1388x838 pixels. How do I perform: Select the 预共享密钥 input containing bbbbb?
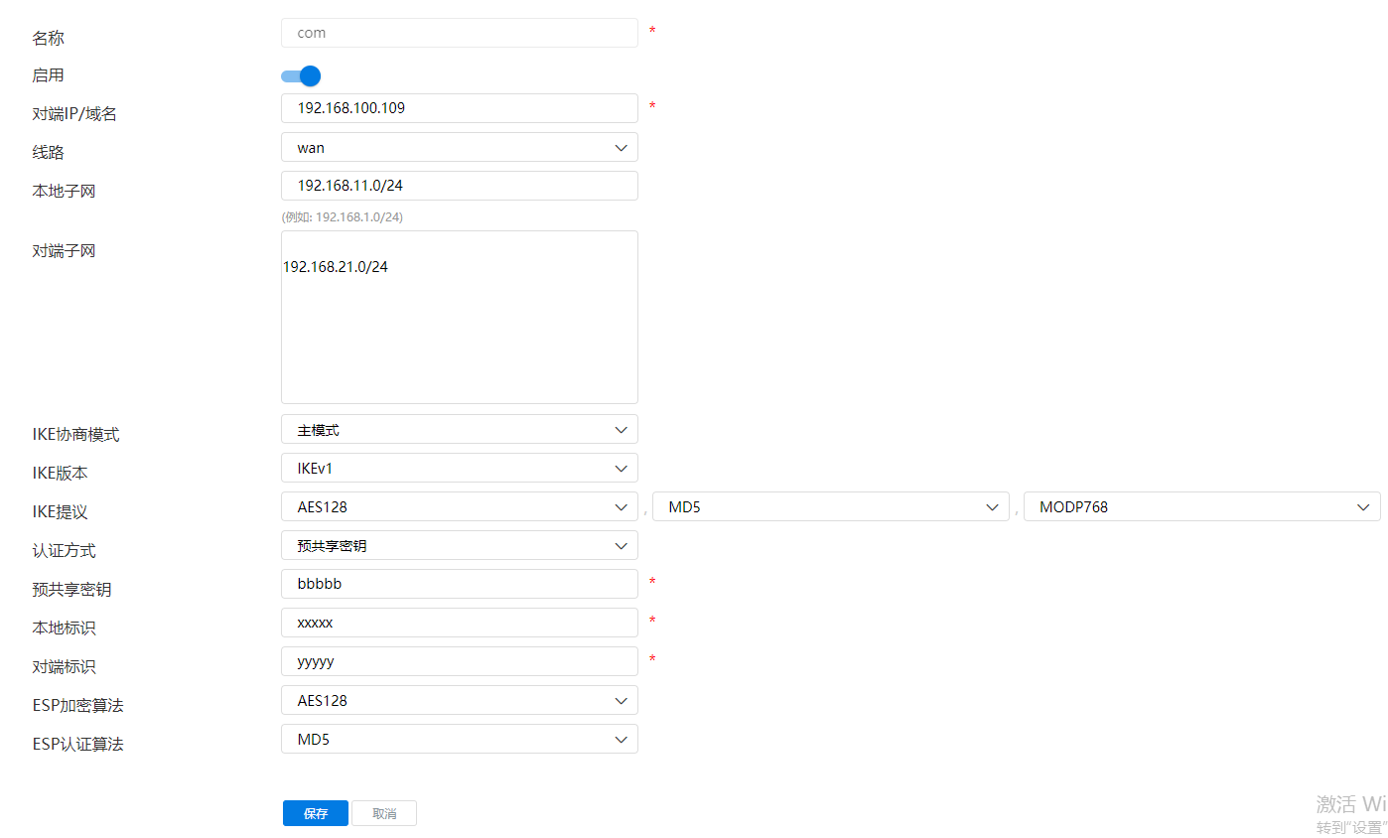(459, 585)
